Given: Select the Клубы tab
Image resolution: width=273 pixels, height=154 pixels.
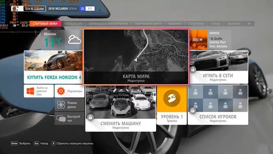Looking at the screenshot, I should tap(216, 24).
